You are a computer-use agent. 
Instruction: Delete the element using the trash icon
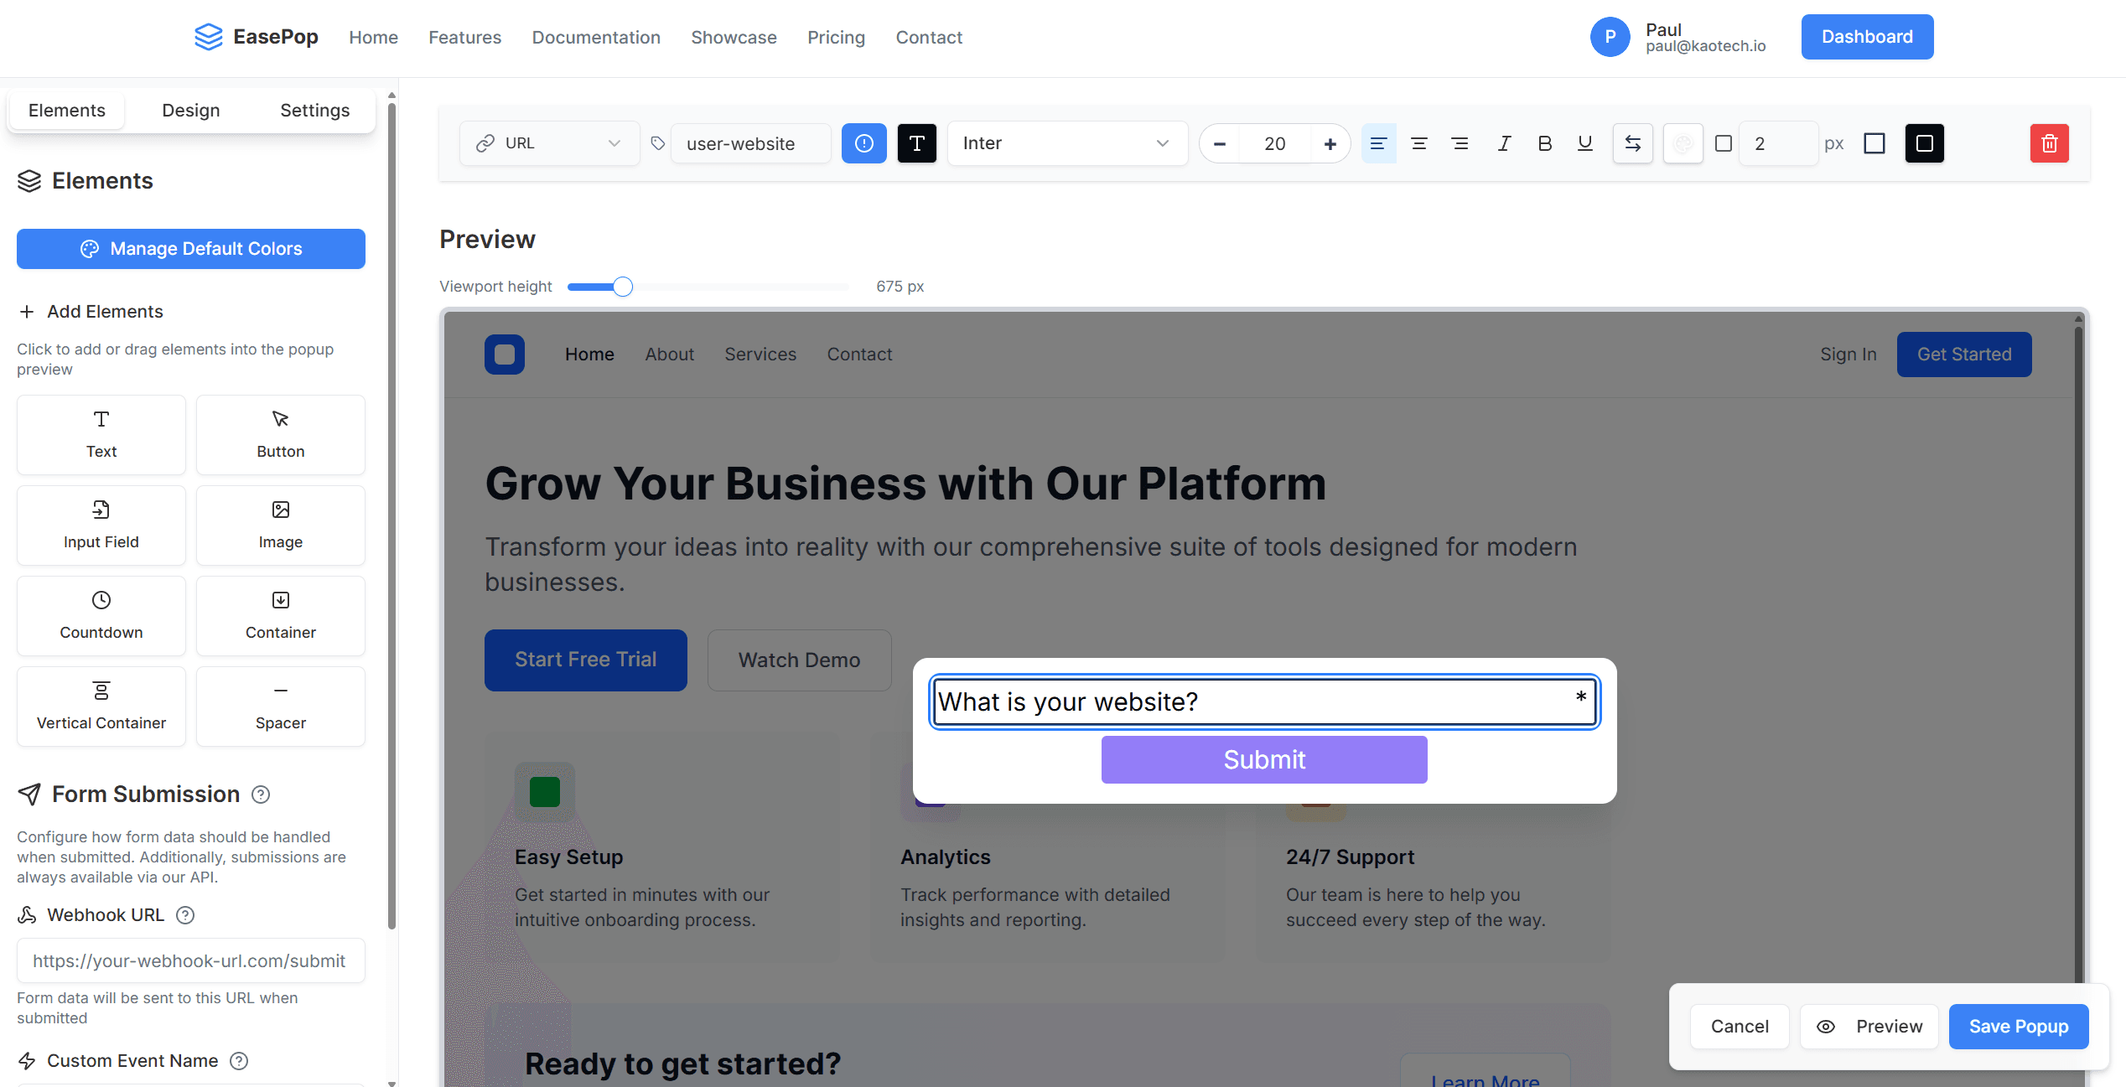coord(2049,143)
